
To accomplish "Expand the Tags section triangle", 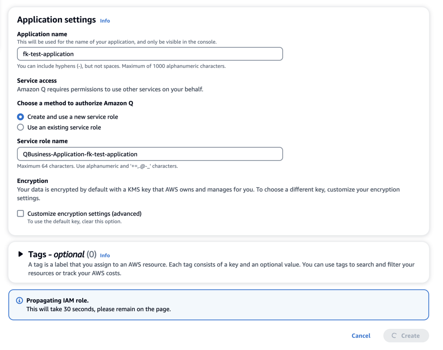I will (x=21, y=254).
